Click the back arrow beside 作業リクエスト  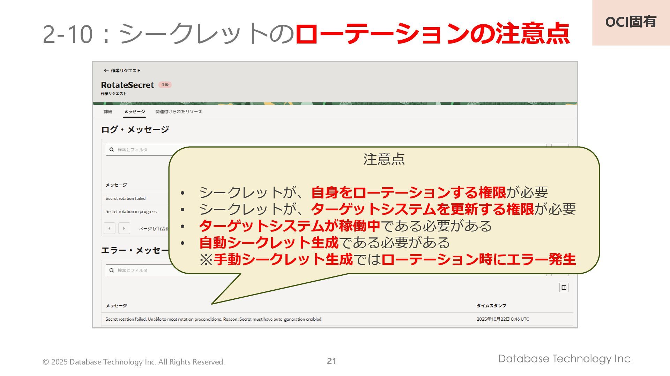pos(106,70)
